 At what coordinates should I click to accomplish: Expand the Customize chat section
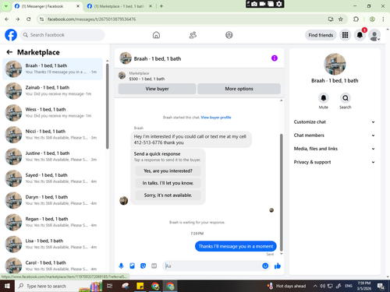click(x=335, y=122)
